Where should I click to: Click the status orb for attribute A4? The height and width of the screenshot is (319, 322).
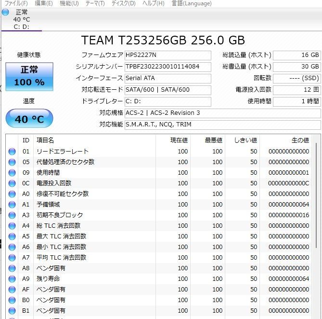point(12,226)
